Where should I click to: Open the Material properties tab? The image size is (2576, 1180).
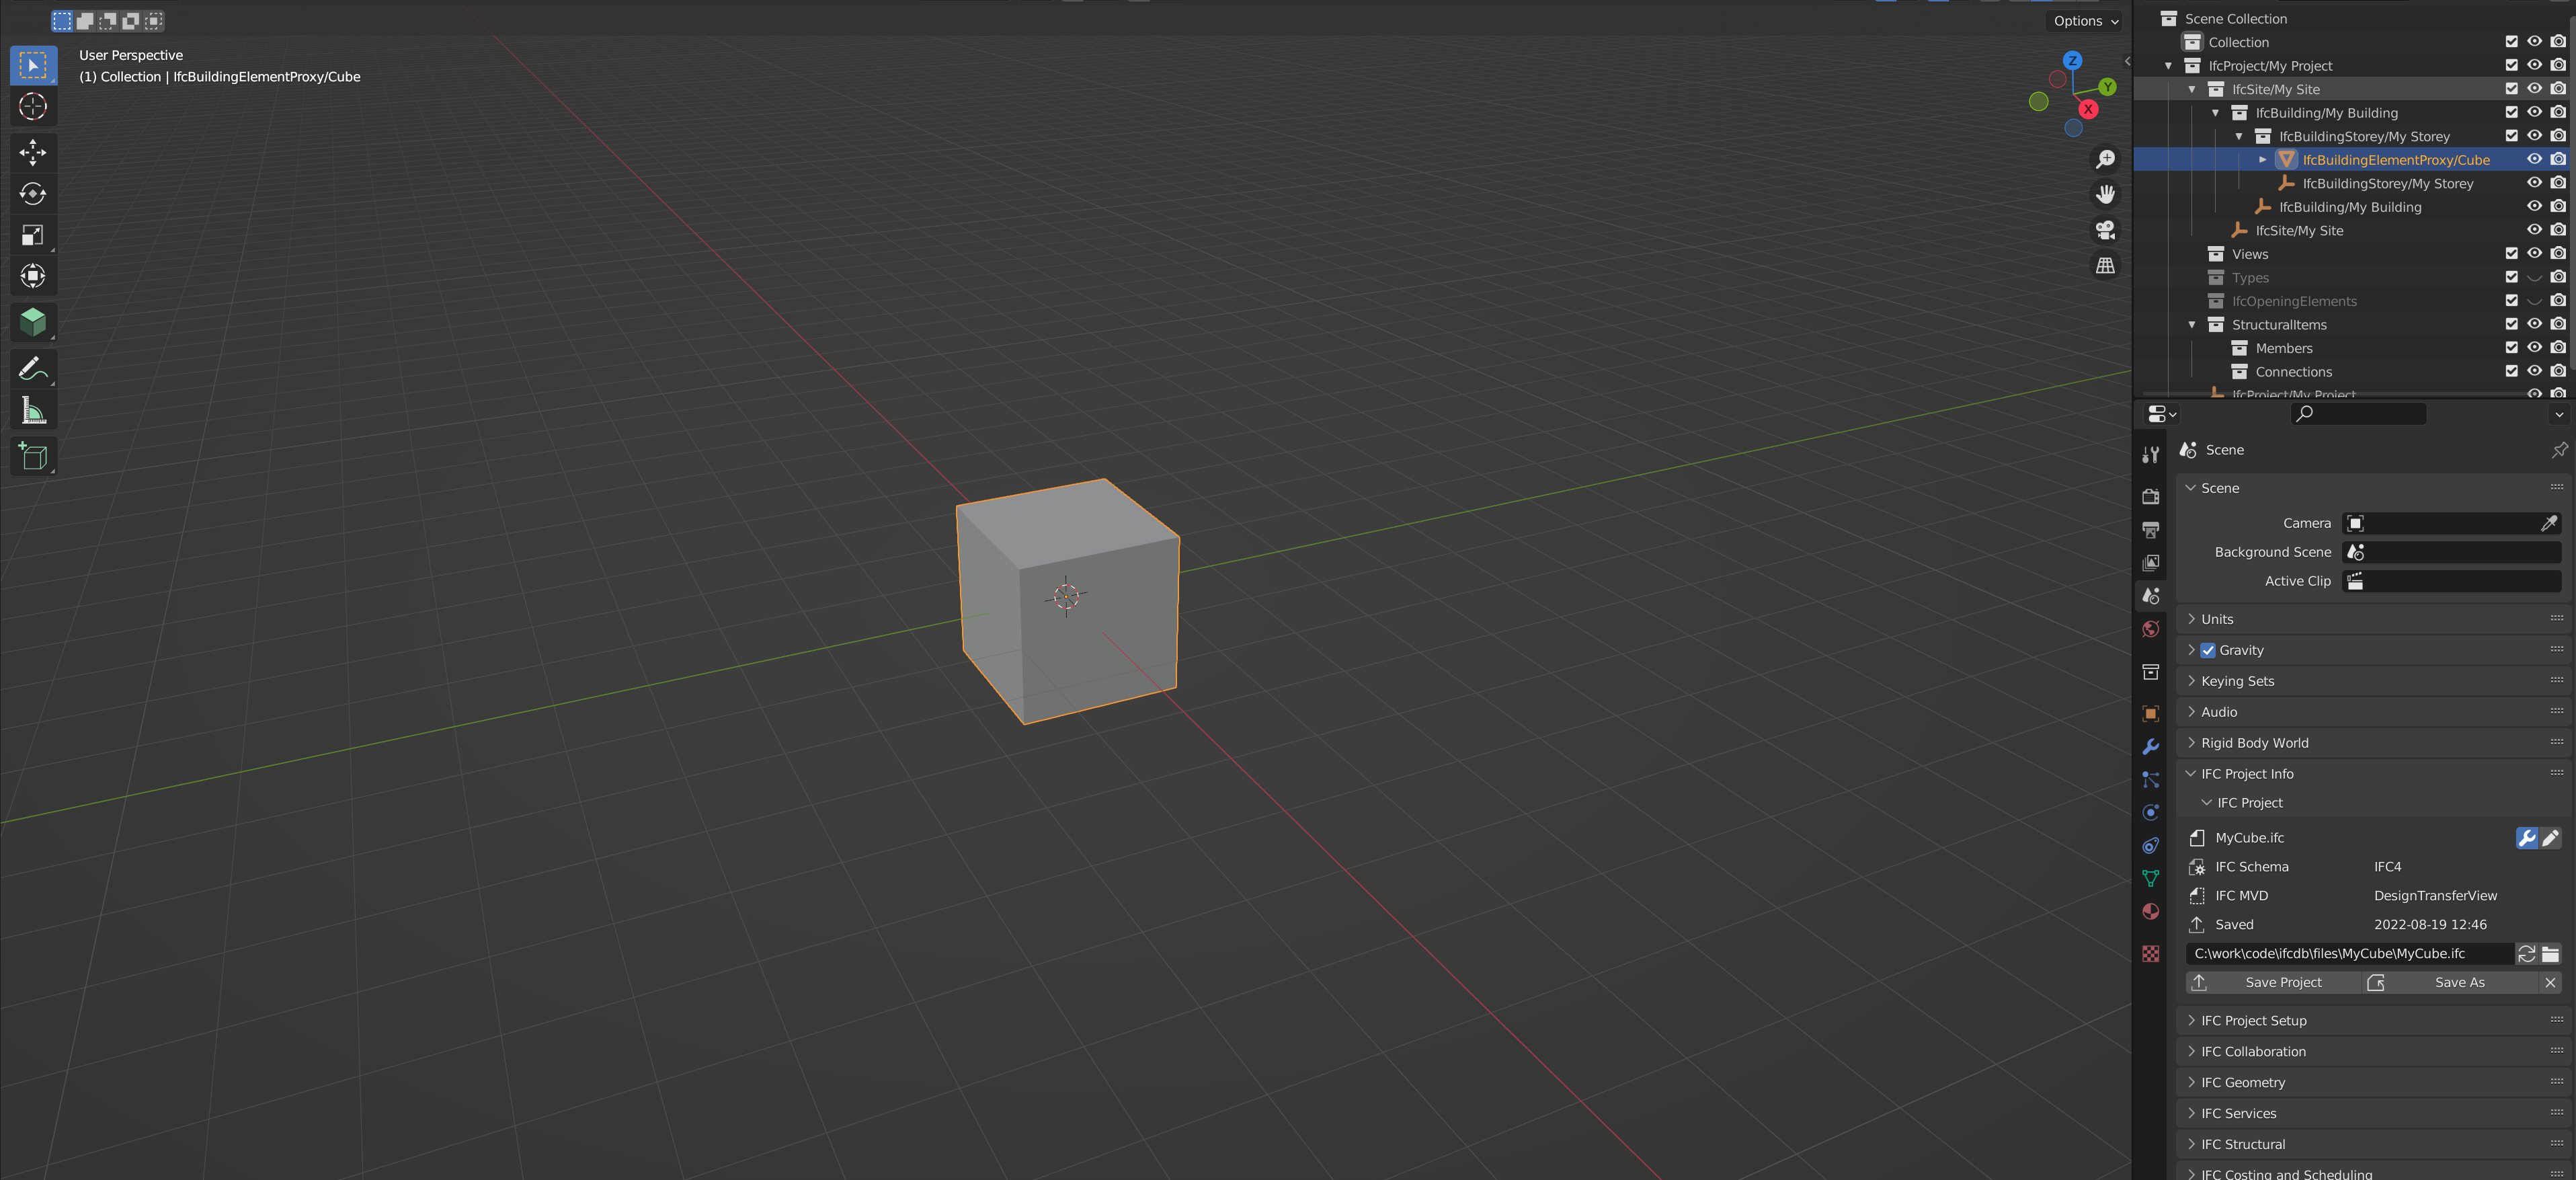tap(2150, 911)
